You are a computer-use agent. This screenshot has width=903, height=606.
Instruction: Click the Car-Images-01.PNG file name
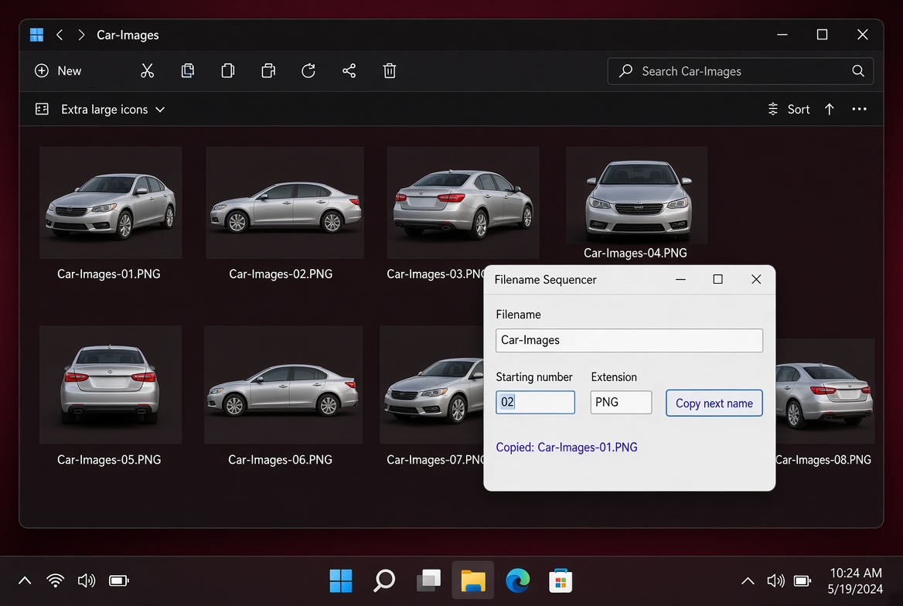coord(109,274)
